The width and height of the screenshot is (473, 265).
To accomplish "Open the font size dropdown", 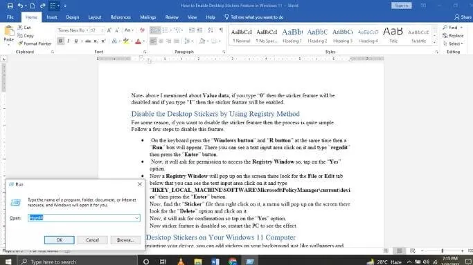I will point(102,30).
